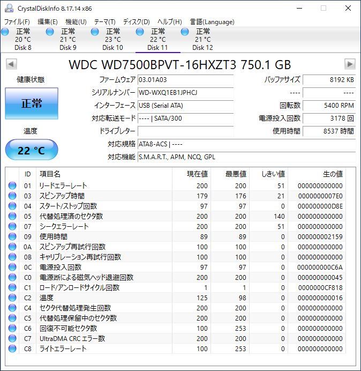The height and width of the screenshot is (371, 361).
Task: Select the Disk 10 tab label
Action: pos(112,48)
